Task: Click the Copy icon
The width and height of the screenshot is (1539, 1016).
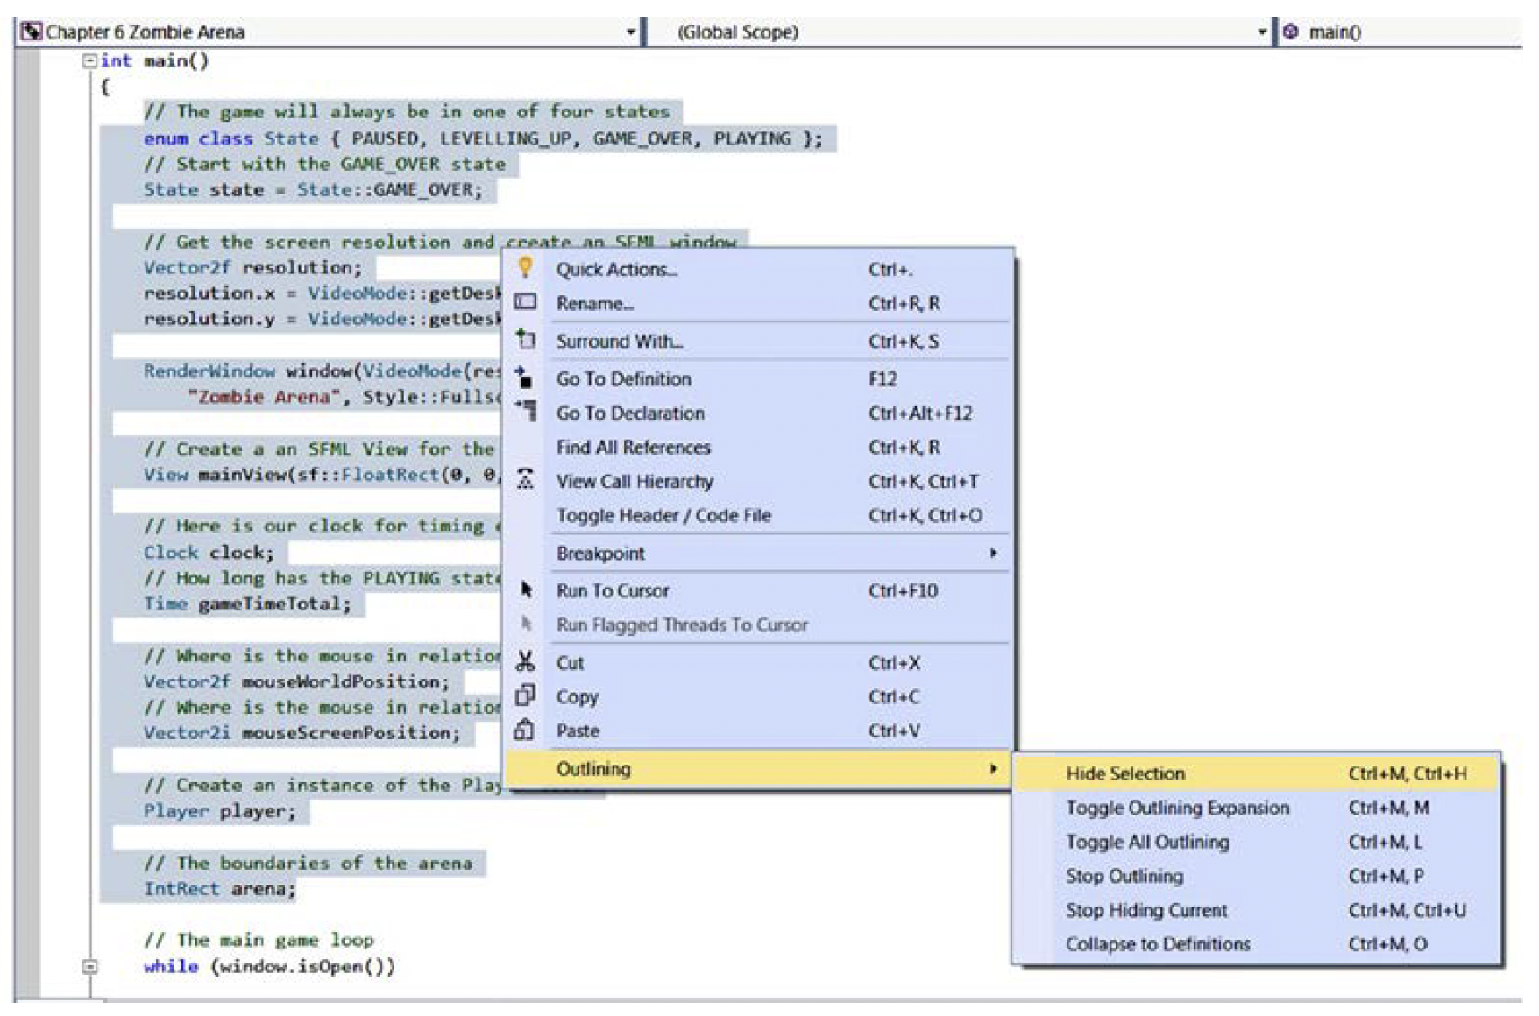Action: [x=525, y=695]
